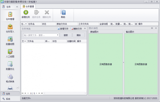
Task: Go to previous page group in pager
Action: pos(25,93)
